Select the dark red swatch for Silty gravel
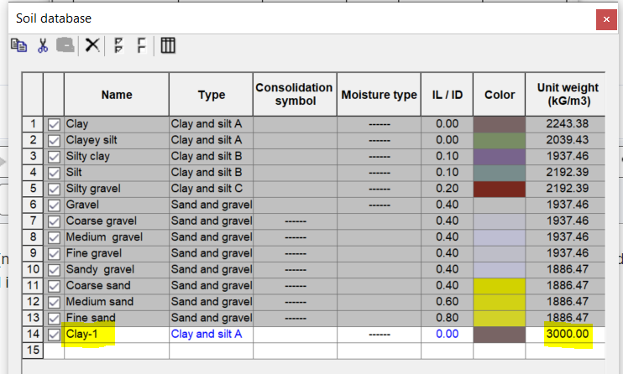 499,189
